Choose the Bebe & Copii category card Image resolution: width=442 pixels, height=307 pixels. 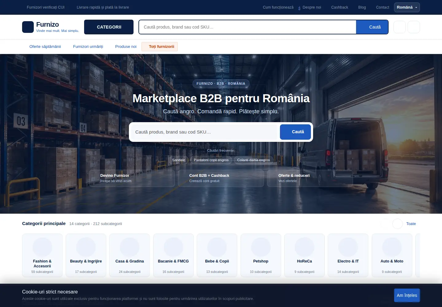(x=217, y=255)
